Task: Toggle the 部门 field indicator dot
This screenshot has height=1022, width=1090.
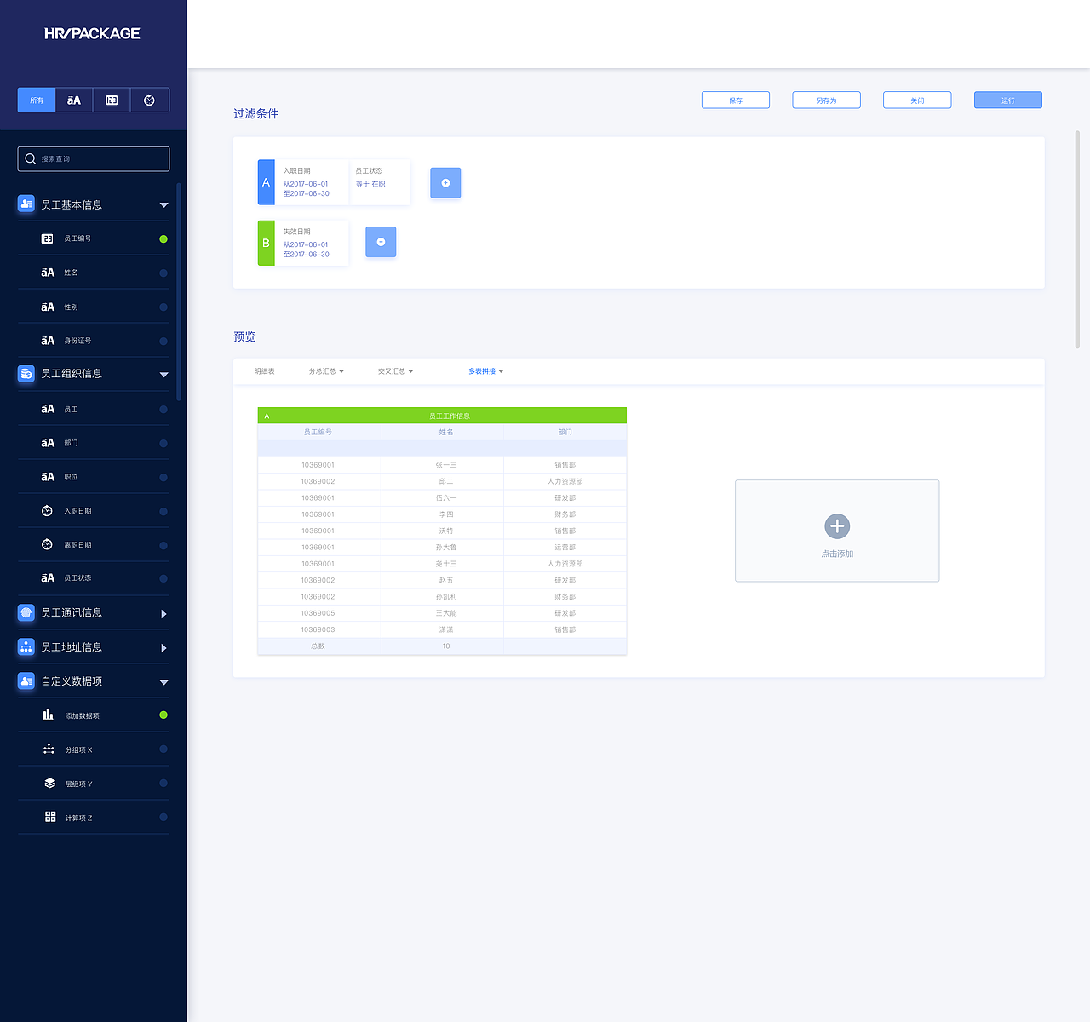Action: (x=163, y=444)
